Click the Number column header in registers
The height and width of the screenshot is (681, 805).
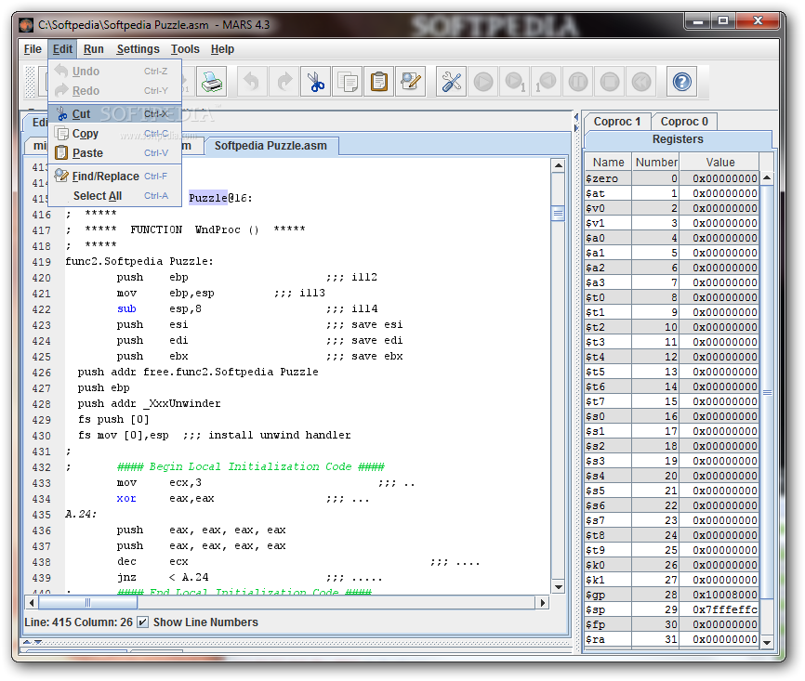click(x=655, y=163)
